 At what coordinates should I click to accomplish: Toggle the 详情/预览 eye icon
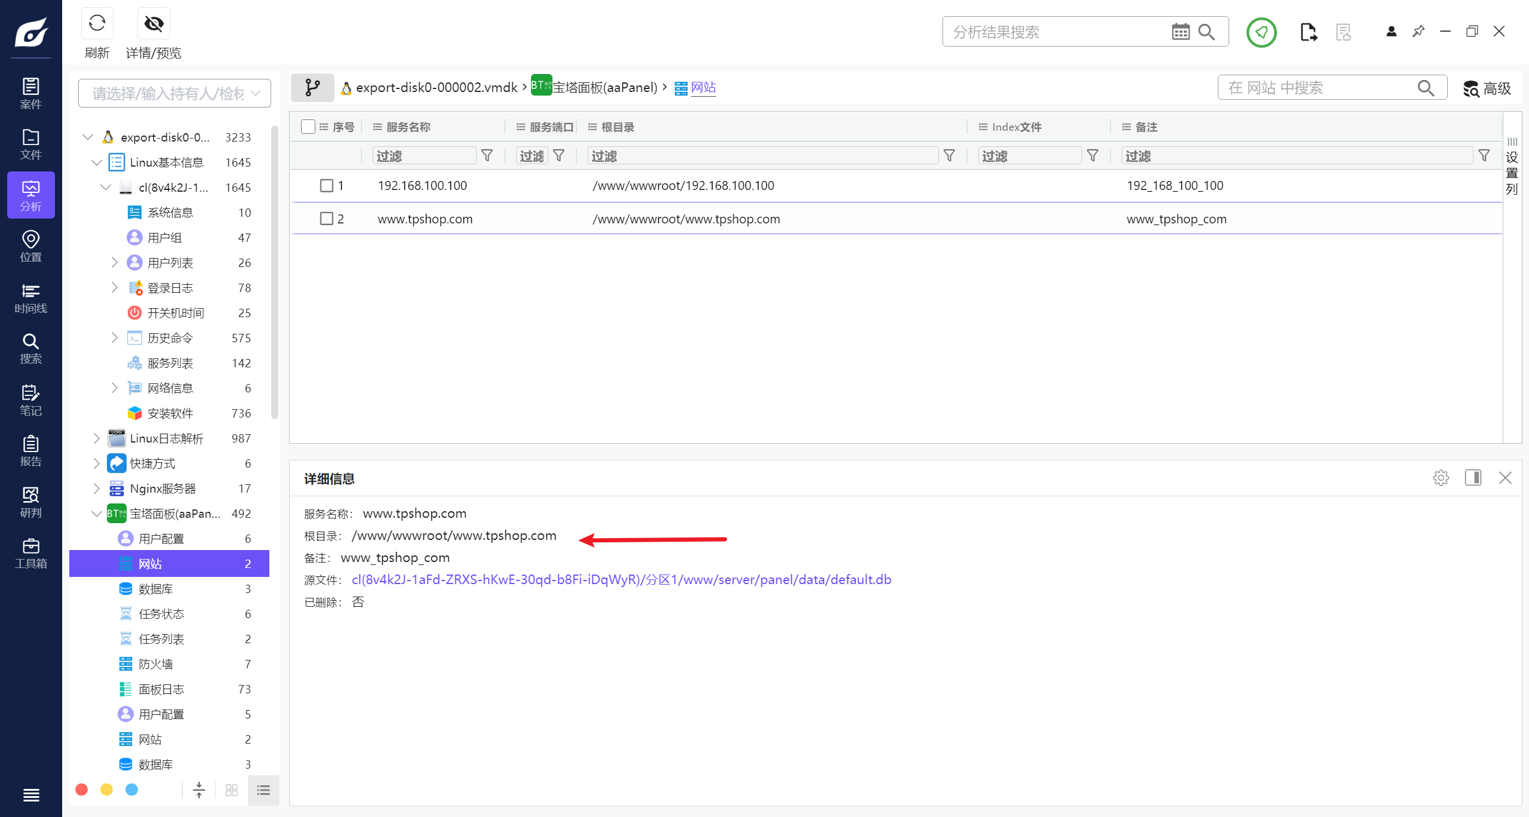coord(153,24)
